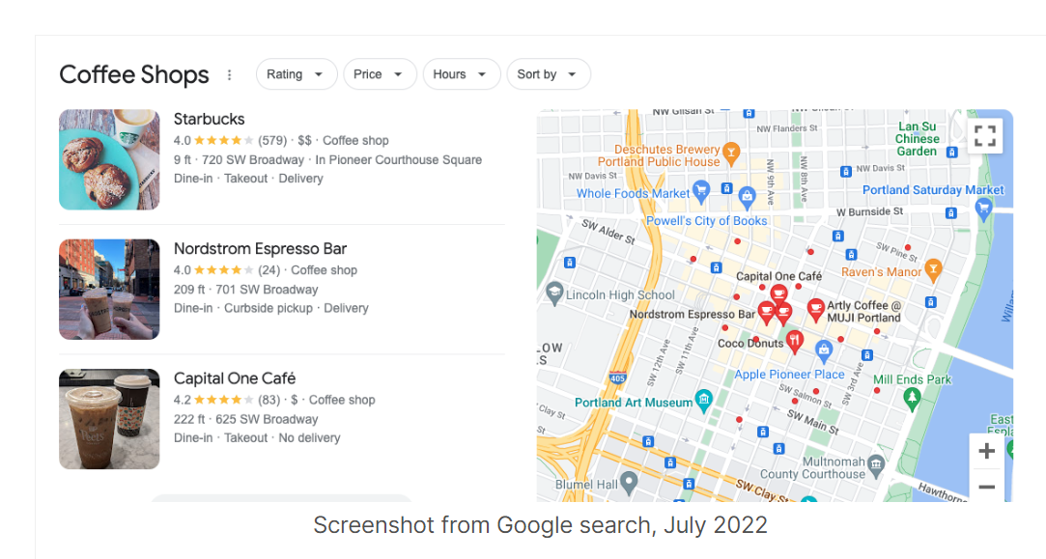
Task: Click the 720 SW Broadway address text
Action: coord(253,160)
